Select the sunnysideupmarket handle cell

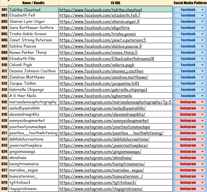33,120
